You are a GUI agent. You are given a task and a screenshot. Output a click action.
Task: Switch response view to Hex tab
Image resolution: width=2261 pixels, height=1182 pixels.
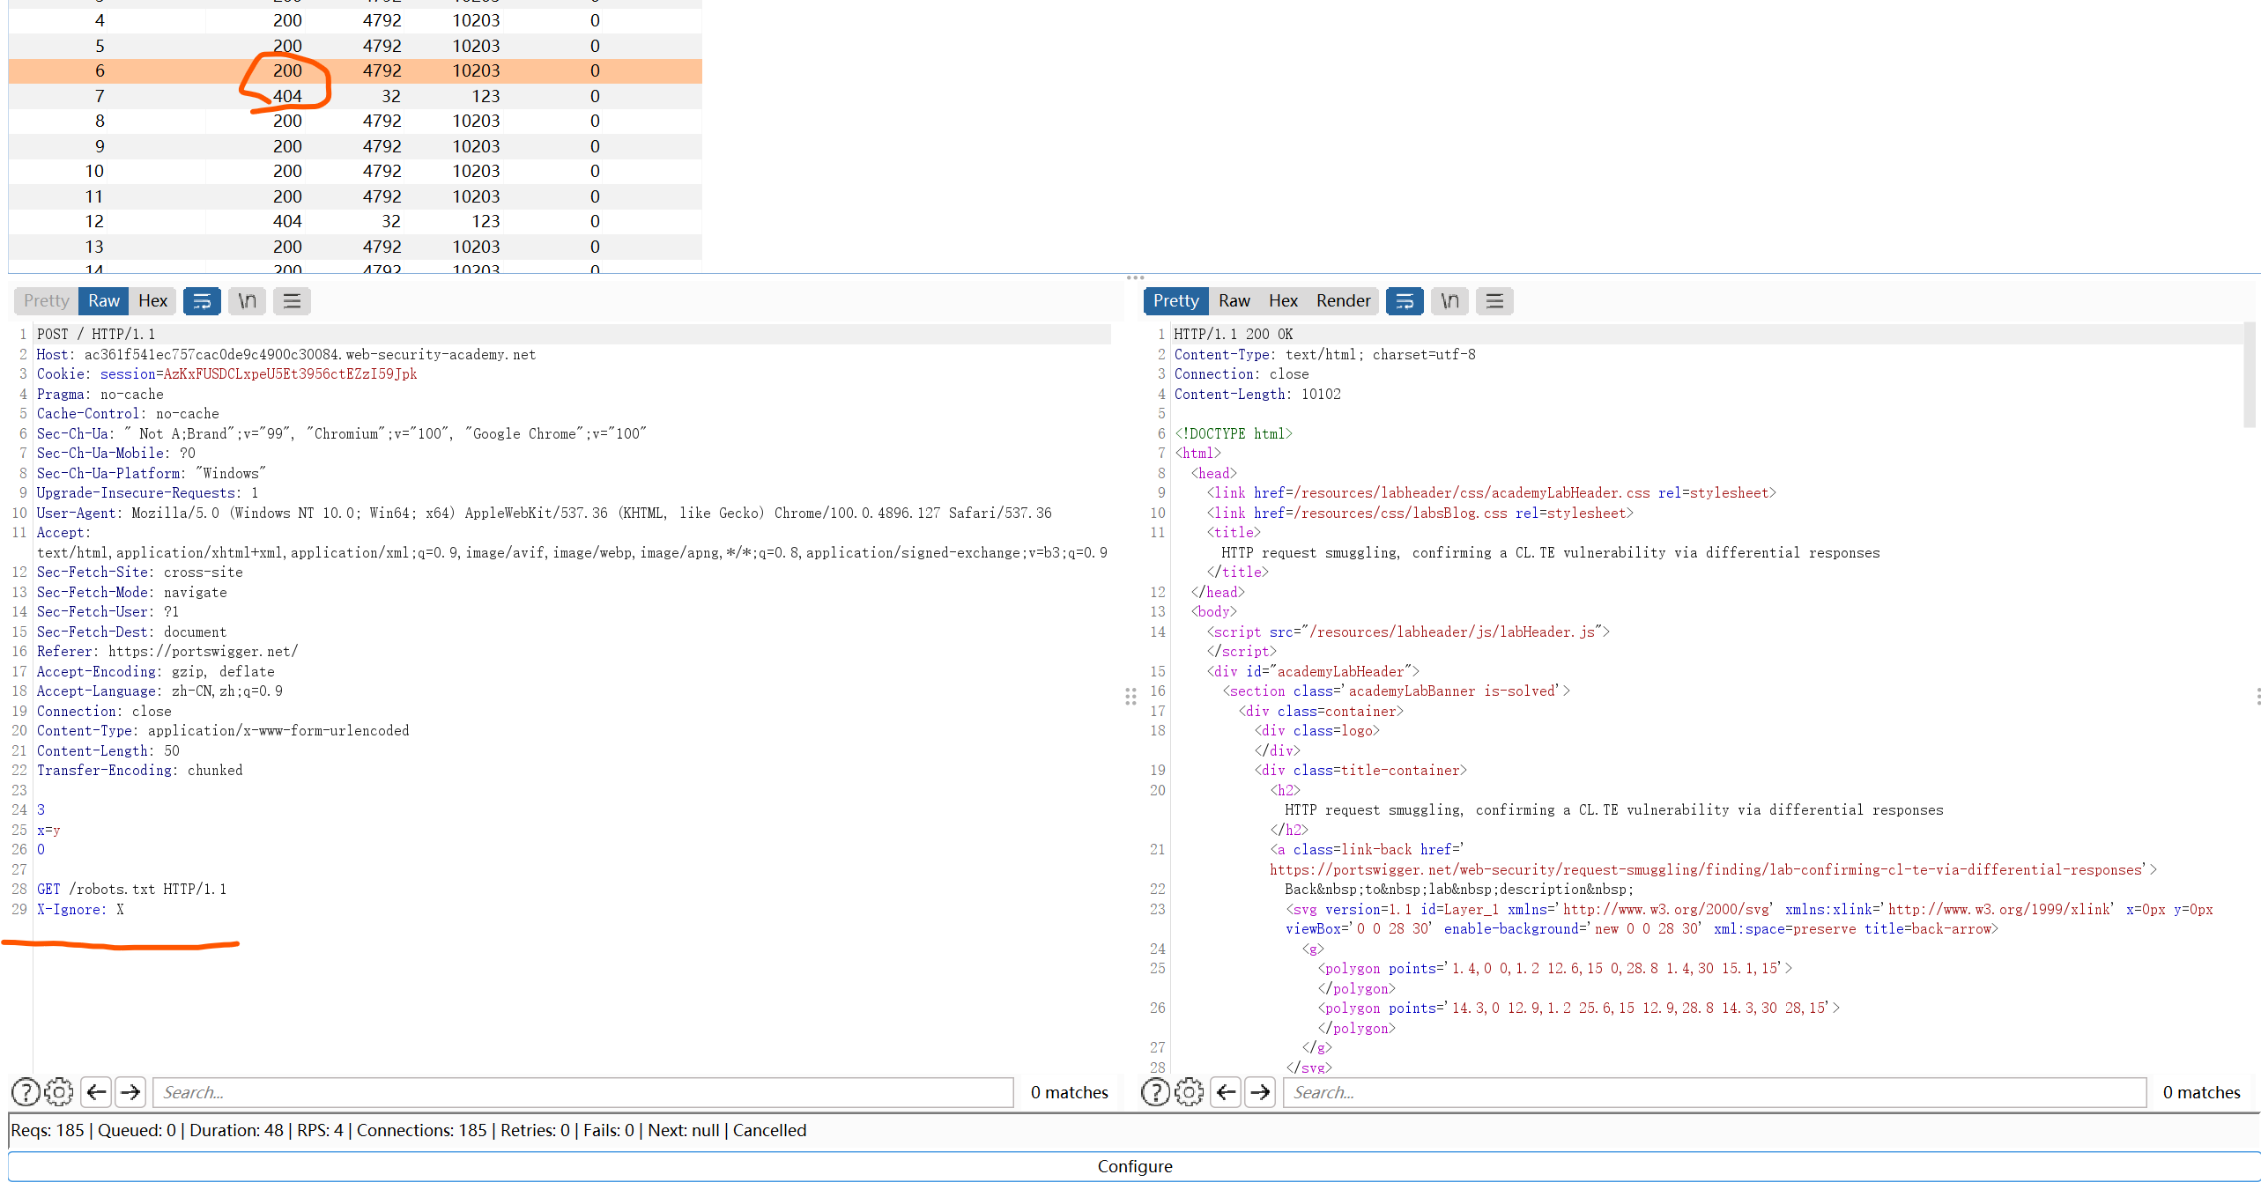(1283, 301)
